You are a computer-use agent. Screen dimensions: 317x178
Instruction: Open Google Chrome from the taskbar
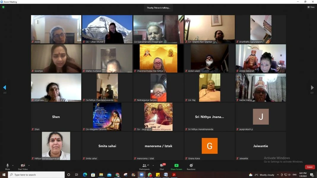[x=117, y=175]
